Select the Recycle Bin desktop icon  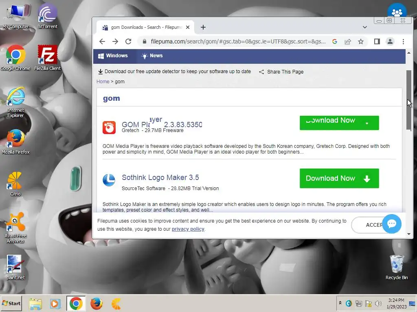[397, 267]
